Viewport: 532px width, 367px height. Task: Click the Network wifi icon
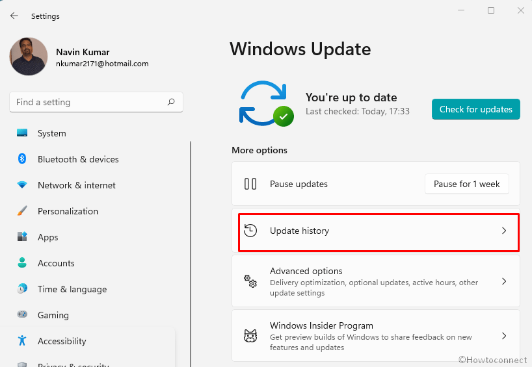[x=22, y=184]
